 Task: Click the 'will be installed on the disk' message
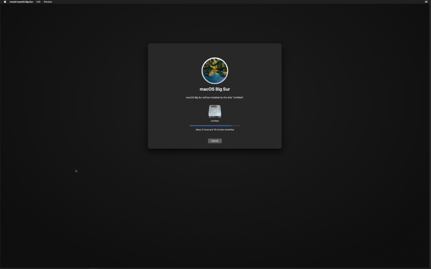pyautogui.click(x=215, y=98)
